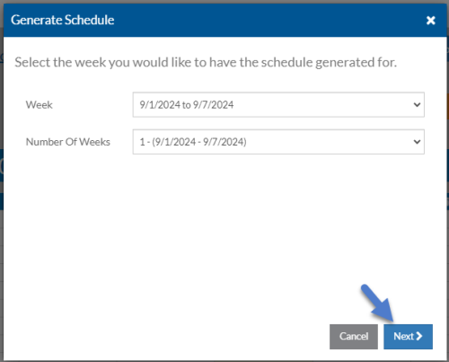Cancel the schedule generation
The height and width of the screenshot is (362, 449).
(354, 337)
